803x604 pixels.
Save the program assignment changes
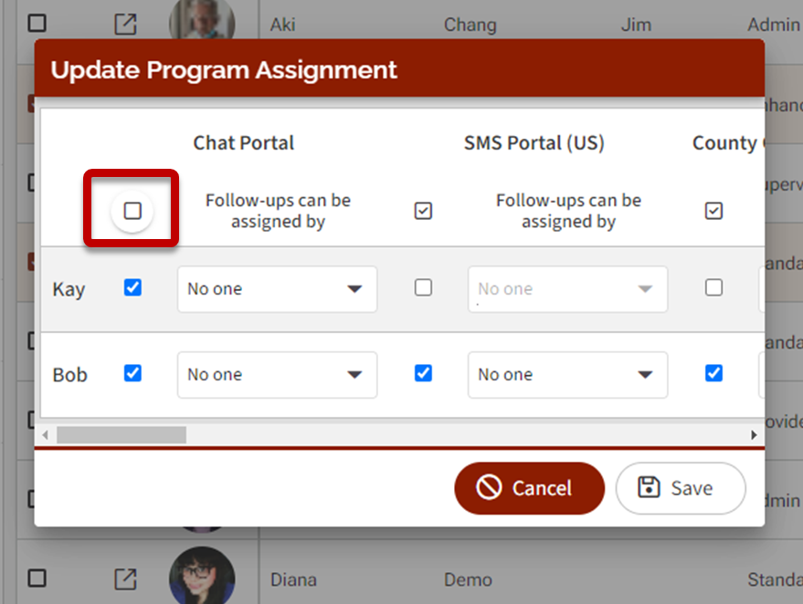click(680, 488)
